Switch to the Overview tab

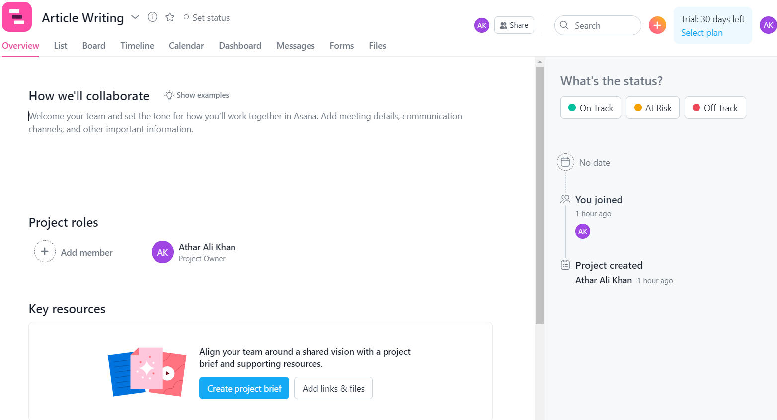(x=20, y=46)
